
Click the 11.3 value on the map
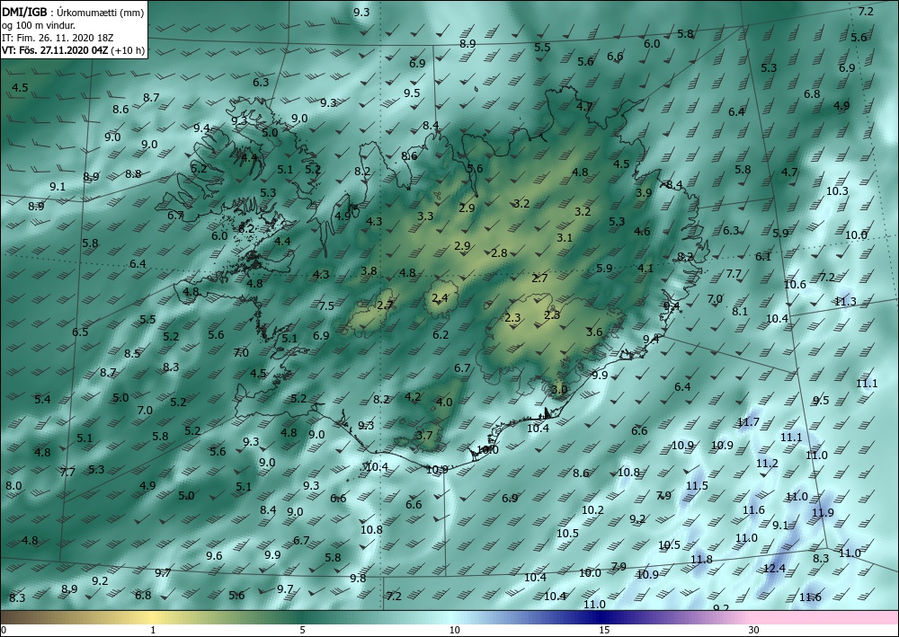pyautogui.click(x=845, y=301)
